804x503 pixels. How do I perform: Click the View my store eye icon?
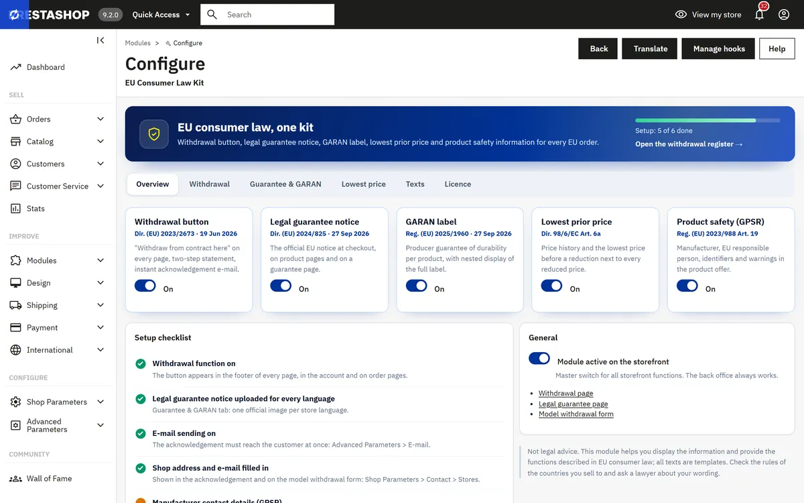tap(681, 14)
